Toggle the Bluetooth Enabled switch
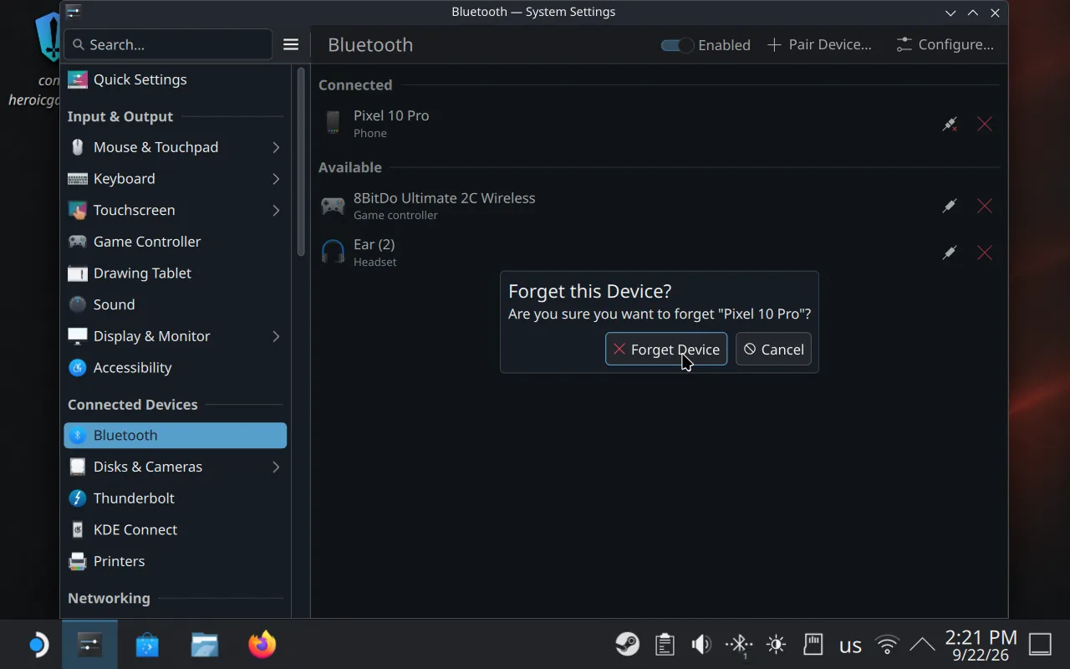The width and height of the screenshot is (1070, 669). (677, 45)
